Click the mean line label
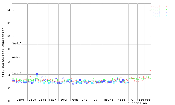The image size is (175, 105). point(16,57)
